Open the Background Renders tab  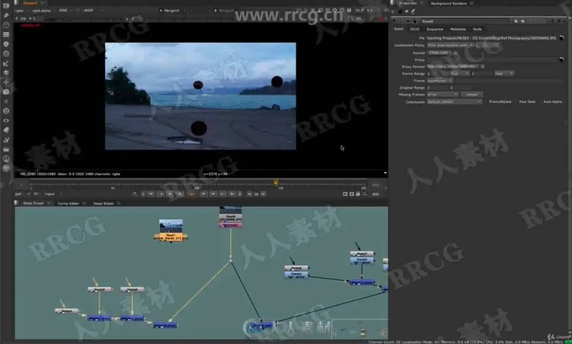tap(449, 3)
